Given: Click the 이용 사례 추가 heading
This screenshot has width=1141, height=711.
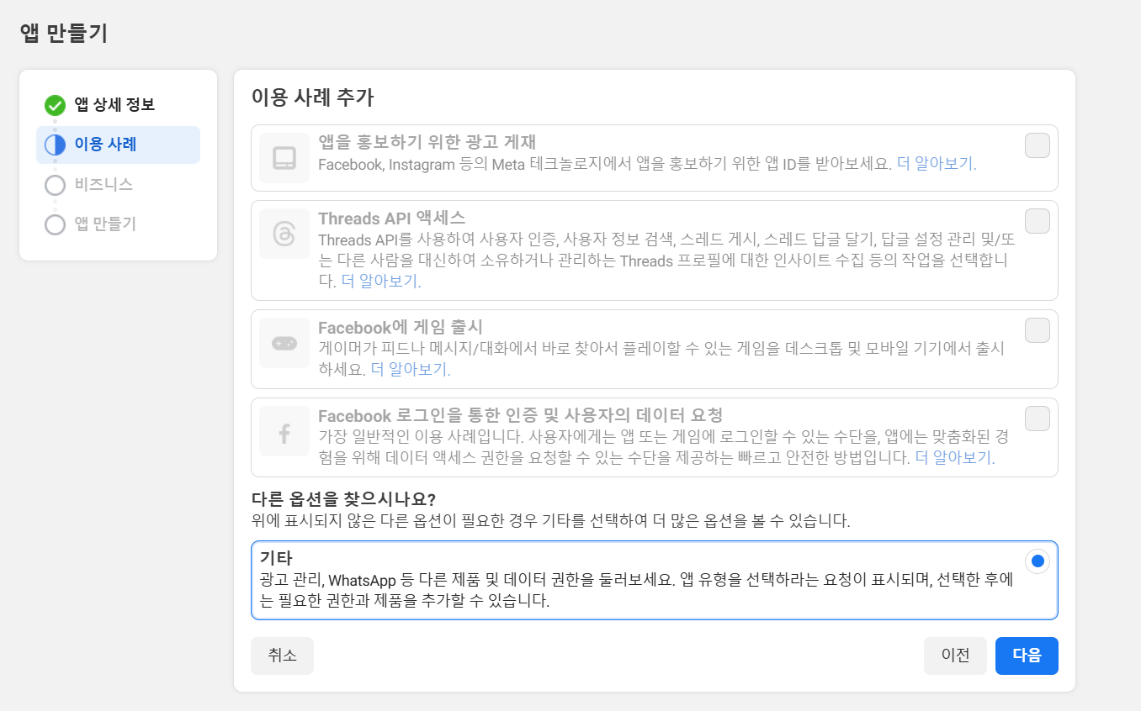Looking at the screenshot, I should (x=312, y=97).
